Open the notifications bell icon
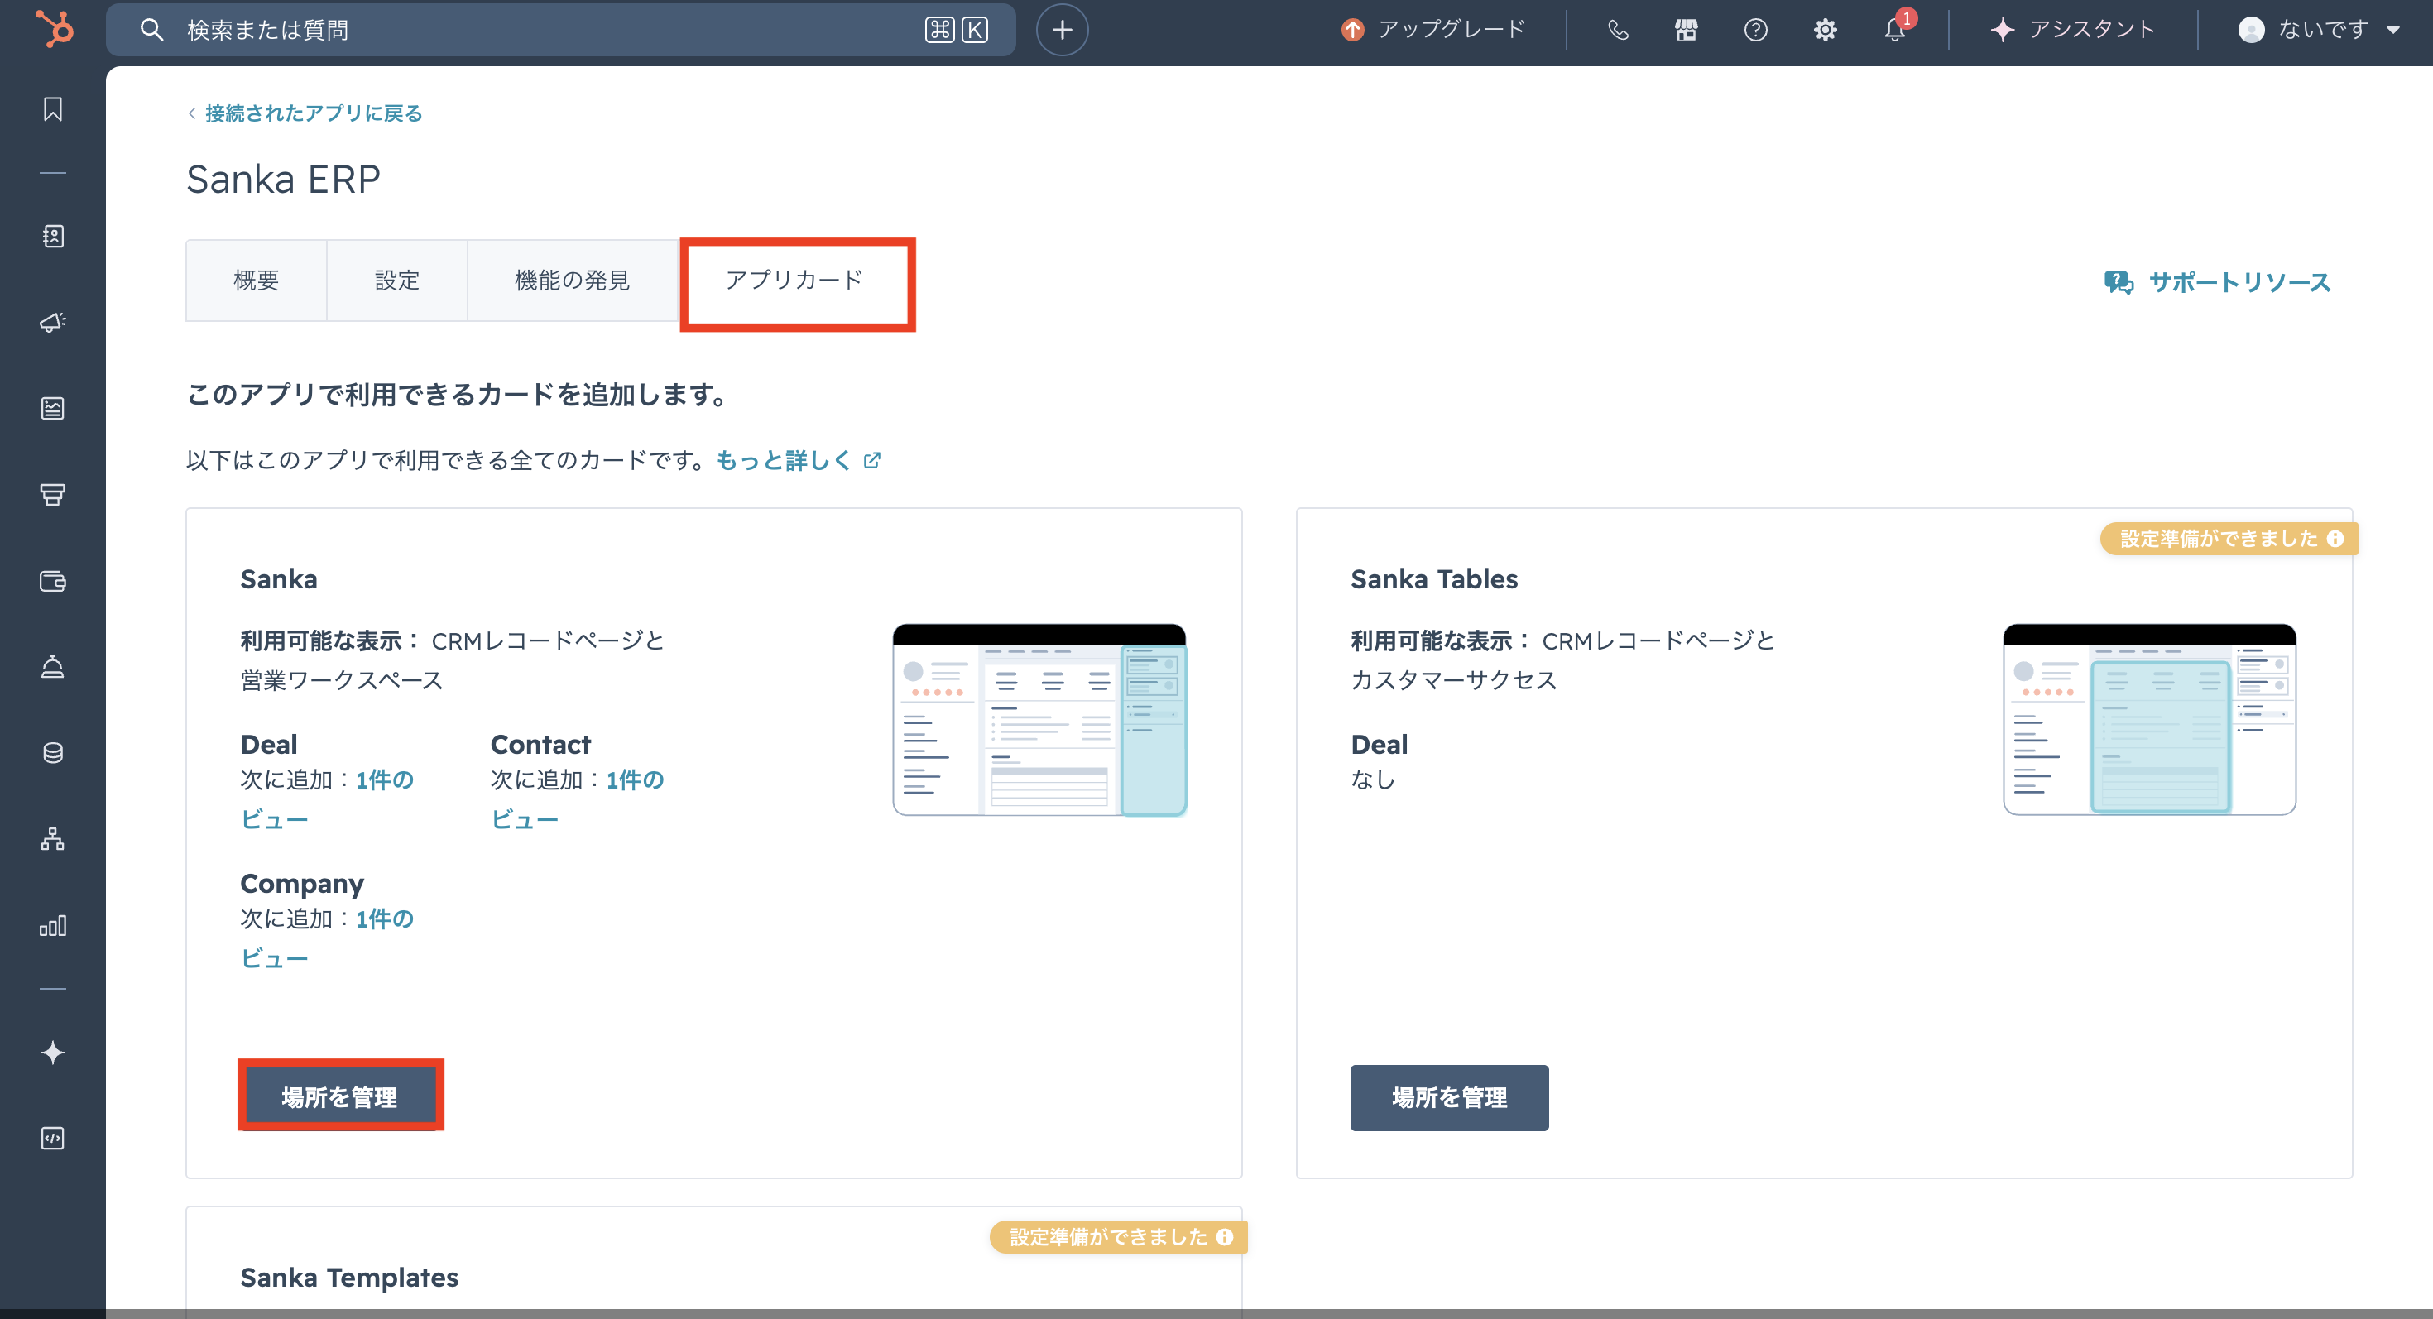 [1894, 29]
